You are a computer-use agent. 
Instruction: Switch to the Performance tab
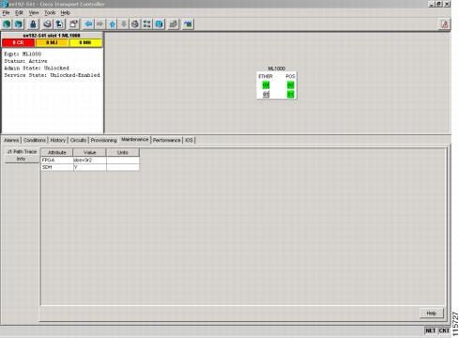coord(167,140)
